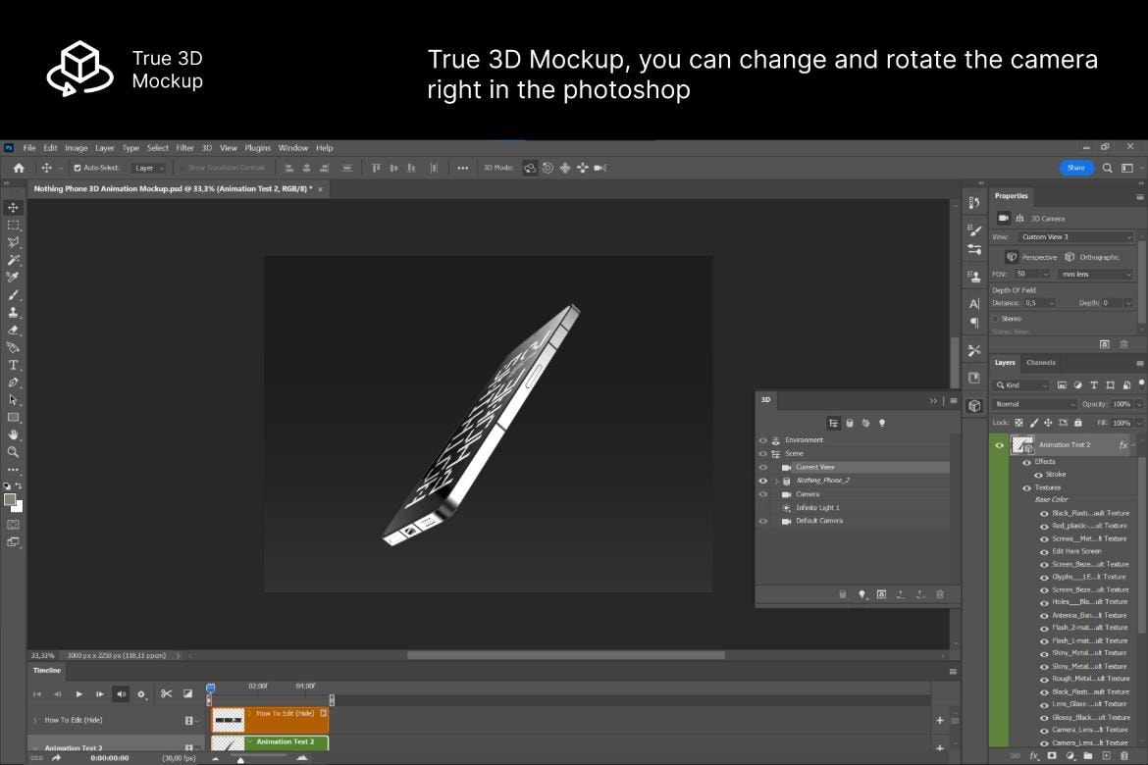Toggle visibility of the Environment entry
The width and height of the screenshot is (1148, 765).
[763, 439]
